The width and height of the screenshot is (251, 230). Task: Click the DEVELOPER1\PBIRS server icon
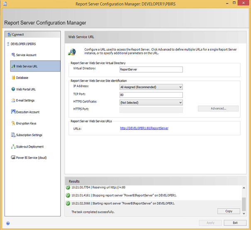tap(8, 44)
